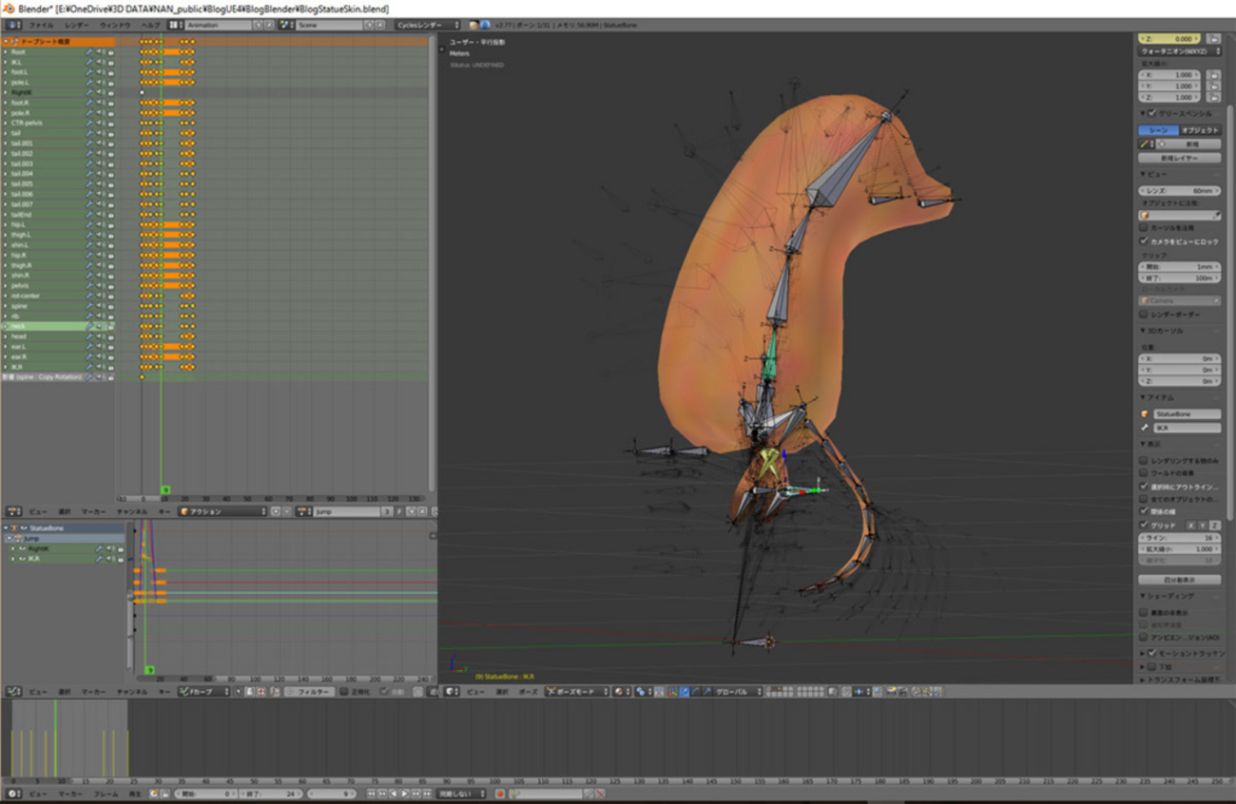Screen dimensions: 1236x804
Task: Click the Toggle Quad View button
Action: pyautogui.click(x=1179, y=579)
